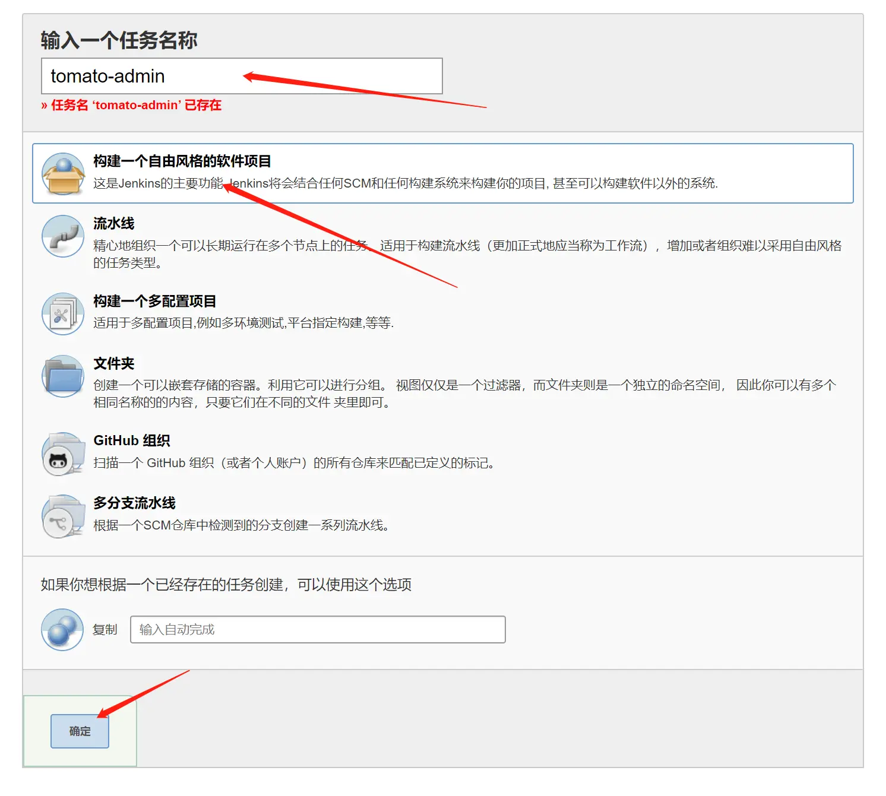This screenshot has height=796, width=886.
Task: Select the 流水线 title
Action: click(114, 224)
